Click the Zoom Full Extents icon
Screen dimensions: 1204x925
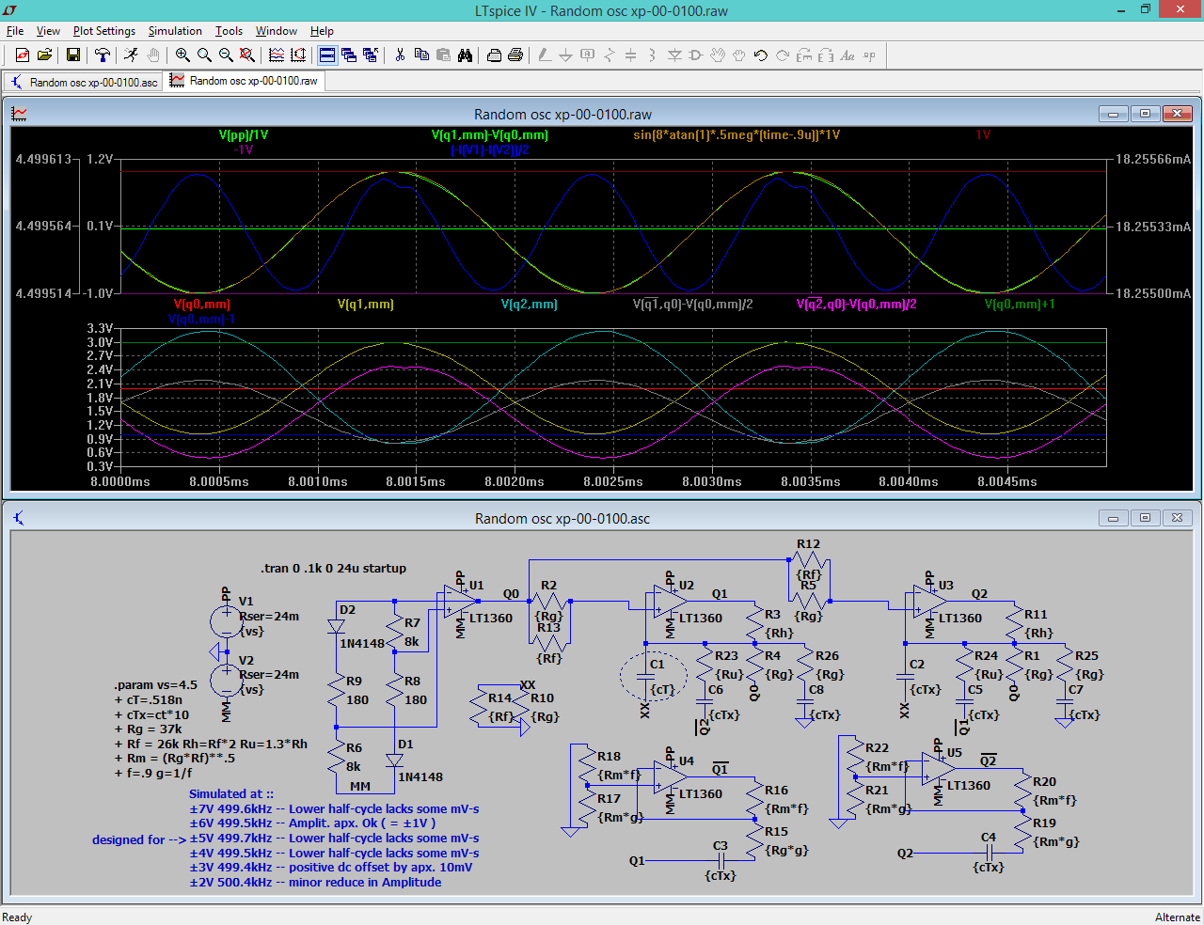247,55
